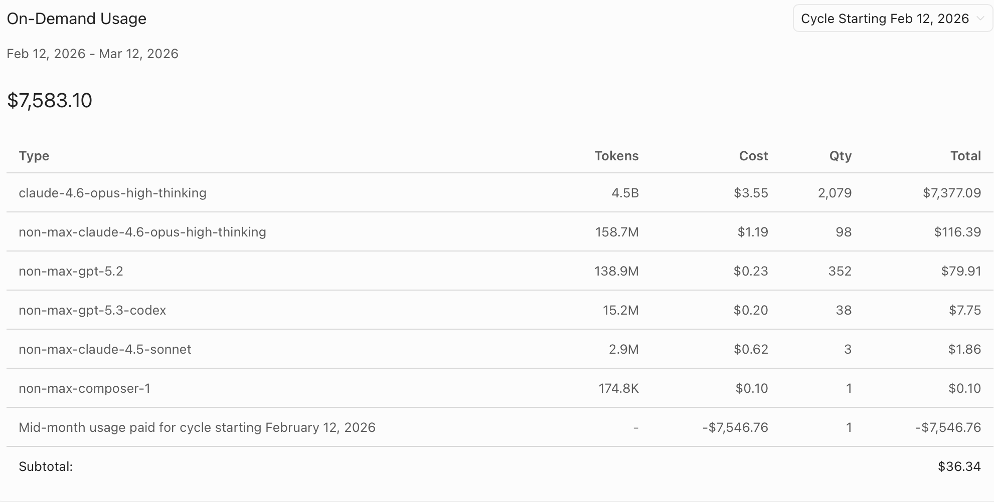Click the dropdown chevron next to cycle date
Viewport: 994px width, 502px height.
[x=980, y=19]
